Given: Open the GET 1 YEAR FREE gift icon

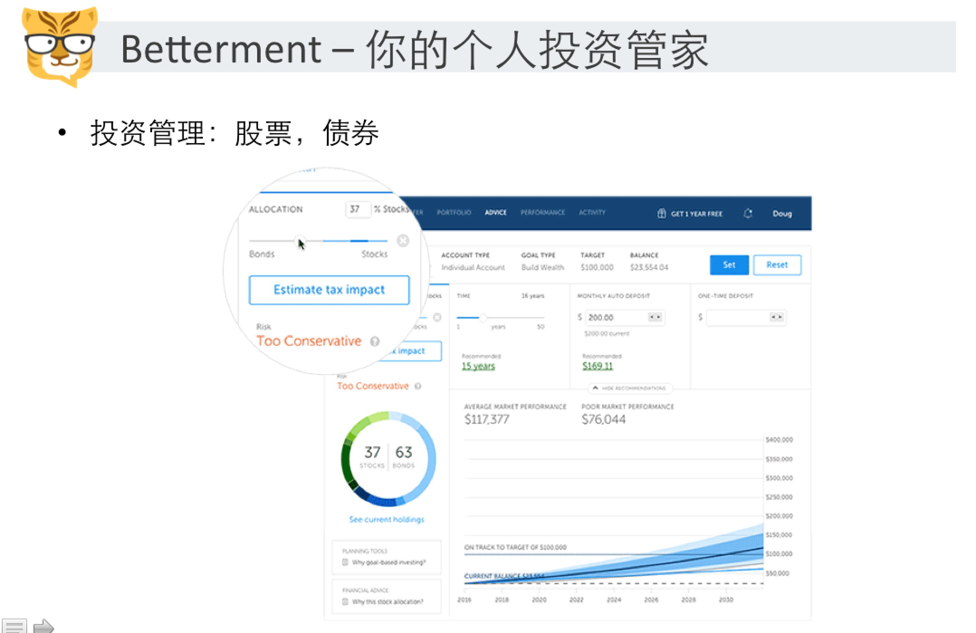Looking at the screenshot, I should click(x=662, y=213).
